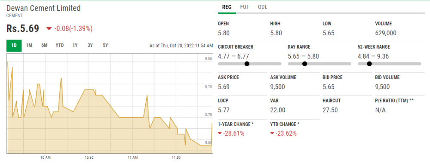430x164 pixels.
Task: Click the 1-YEAR CHANGE * label
Action: [x=236, y=124]
